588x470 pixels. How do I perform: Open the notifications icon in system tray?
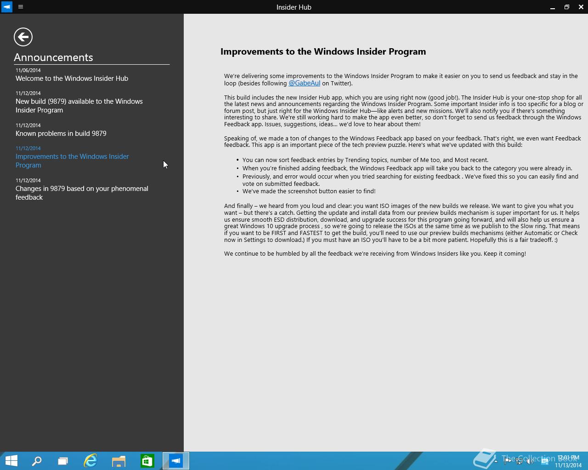(x=545, y=461)
